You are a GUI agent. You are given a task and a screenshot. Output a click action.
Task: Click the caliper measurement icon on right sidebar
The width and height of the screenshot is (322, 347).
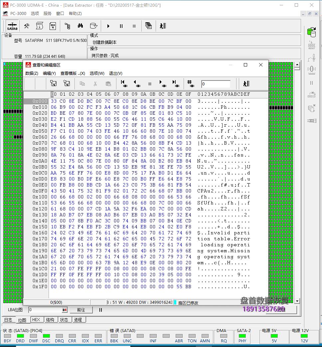[312, 70]
